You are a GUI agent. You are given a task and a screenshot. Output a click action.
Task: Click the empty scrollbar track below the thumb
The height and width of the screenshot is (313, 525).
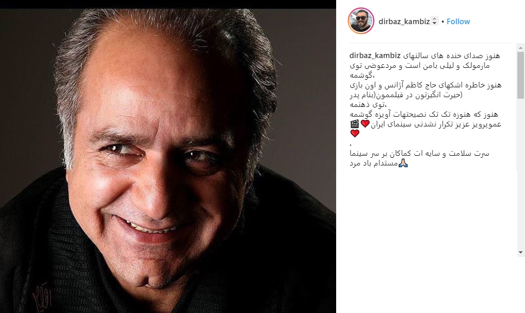[521, 173]
